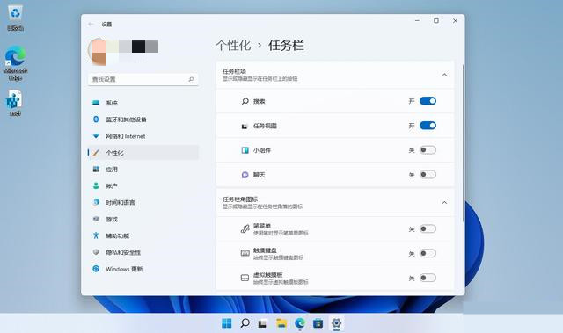This screenshot has width=563, height=333.
Task: Open Windows 更新 settings category
Action: pos(143,269)
